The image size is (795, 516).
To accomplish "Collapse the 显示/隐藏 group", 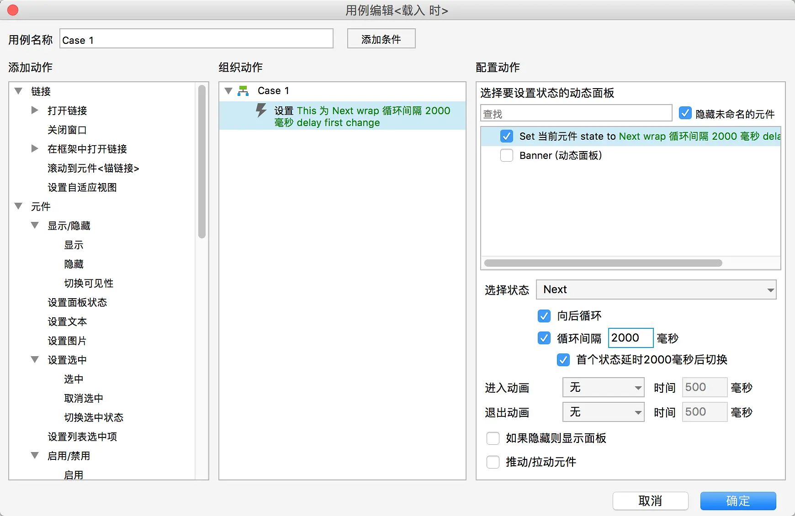I will pyautogui.click(x=35, y=226).
